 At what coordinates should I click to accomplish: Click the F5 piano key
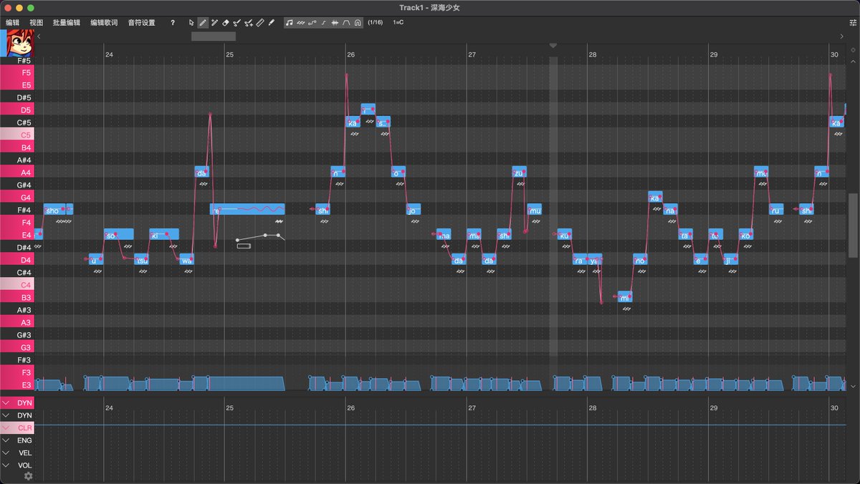coord(17,72)
